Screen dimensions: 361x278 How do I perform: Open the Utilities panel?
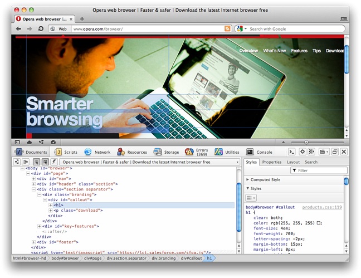(227, 152)
